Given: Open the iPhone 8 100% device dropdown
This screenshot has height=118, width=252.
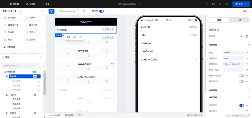Looking at the screenshot, I should tap(68, 11).
